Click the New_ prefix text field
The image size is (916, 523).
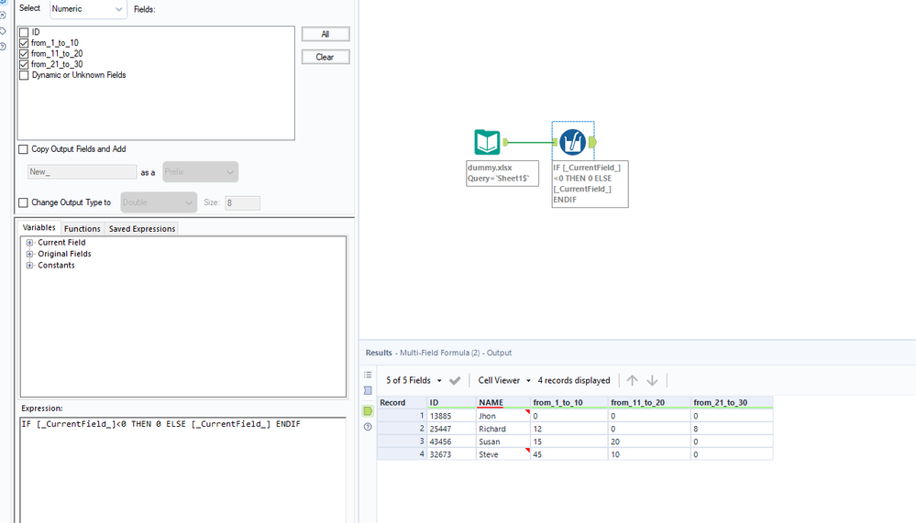(82, 171)
